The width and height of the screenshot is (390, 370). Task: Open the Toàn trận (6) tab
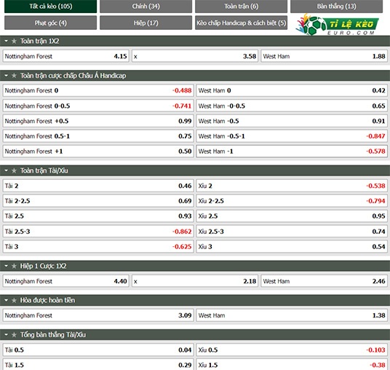[x=241, y=7]
